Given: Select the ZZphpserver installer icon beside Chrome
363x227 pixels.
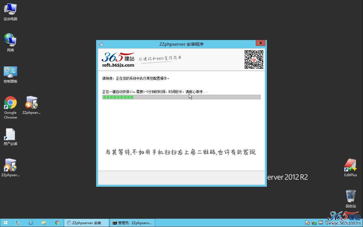Looking at the screenshot, I should (x=31, y=105).
